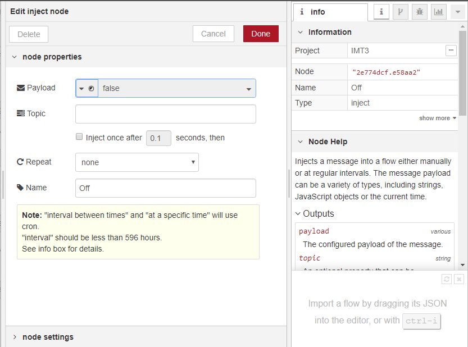Click the Off name value in info
The image size is (468, 347).
356,88
